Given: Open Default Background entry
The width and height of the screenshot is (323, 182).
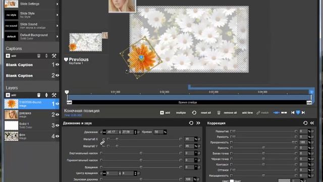Looking at the screenshot, I should pyautogui.click(x=31, y=36).
